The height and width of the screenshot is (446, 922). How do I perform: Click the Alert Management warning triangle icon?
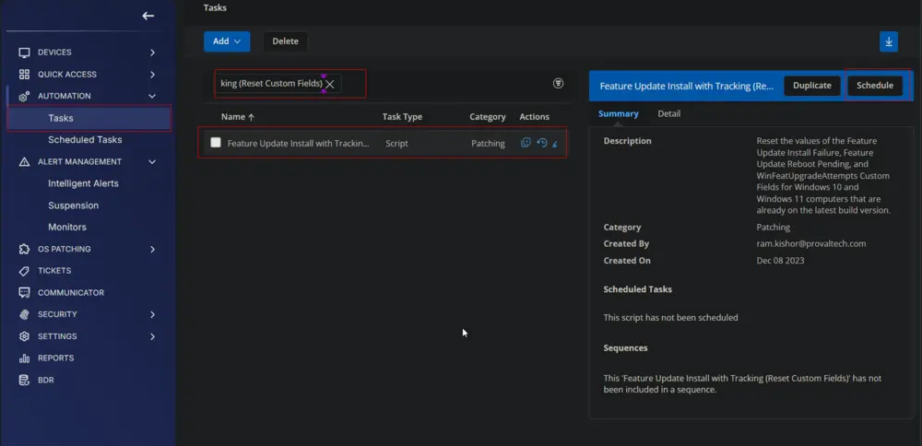[x=24, y=161]
